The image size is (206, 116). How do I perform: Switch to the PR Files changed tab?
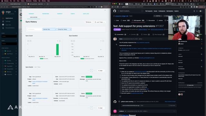(x=158, y=34)
